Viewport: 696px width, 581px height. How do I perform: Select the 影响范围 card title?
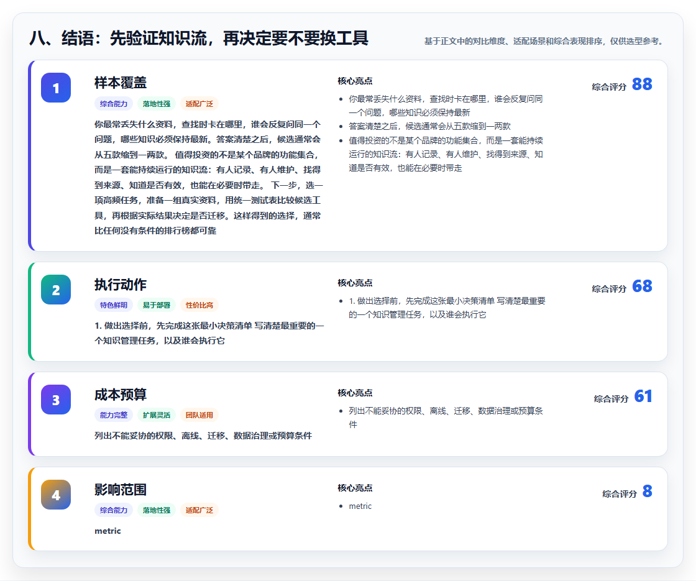click(121, 490)
